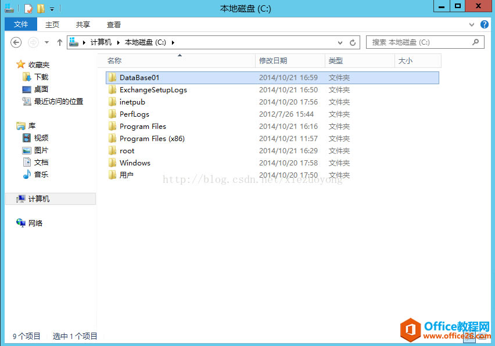
Task: Collapse the ribbon with the chevron toggle
Action: (471, 24)
